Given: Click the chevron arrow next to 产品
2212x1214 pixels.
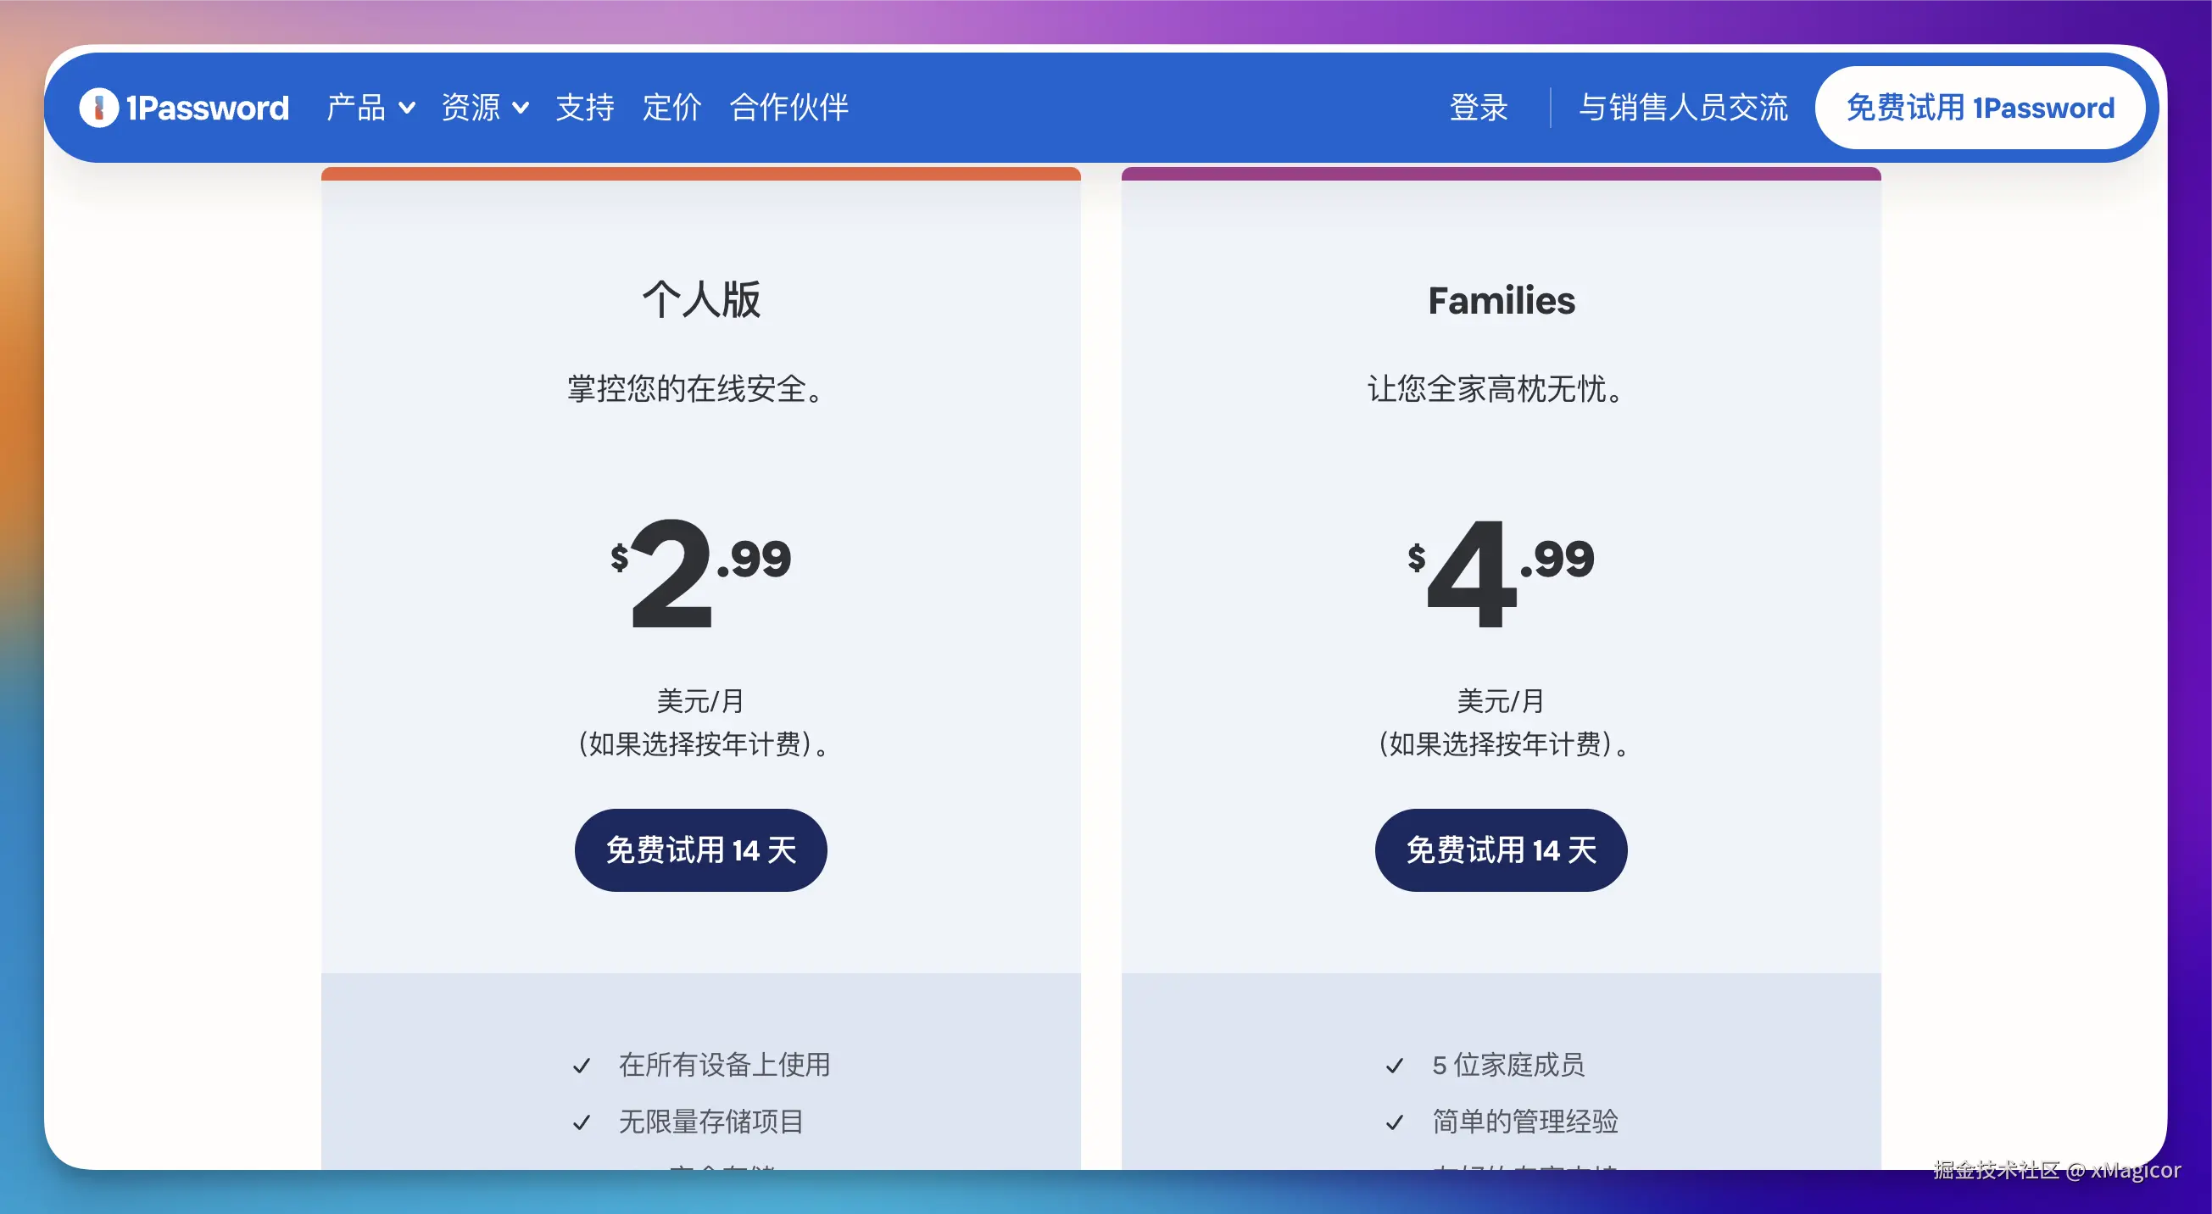Looking at the screenshot, I should pos(407,109).
